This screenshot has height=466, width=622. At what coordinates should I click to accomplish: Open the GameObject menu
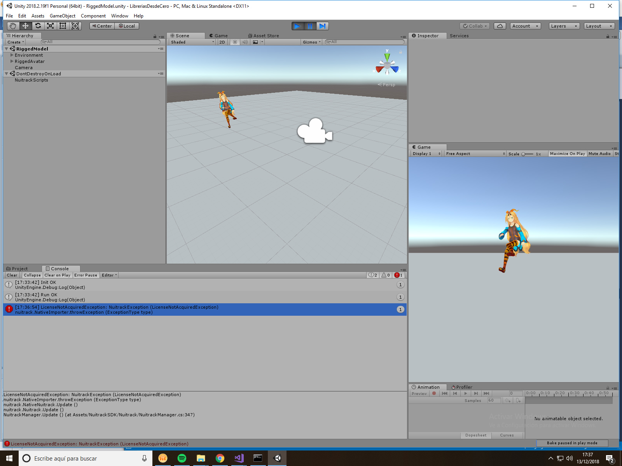[63, 16]
